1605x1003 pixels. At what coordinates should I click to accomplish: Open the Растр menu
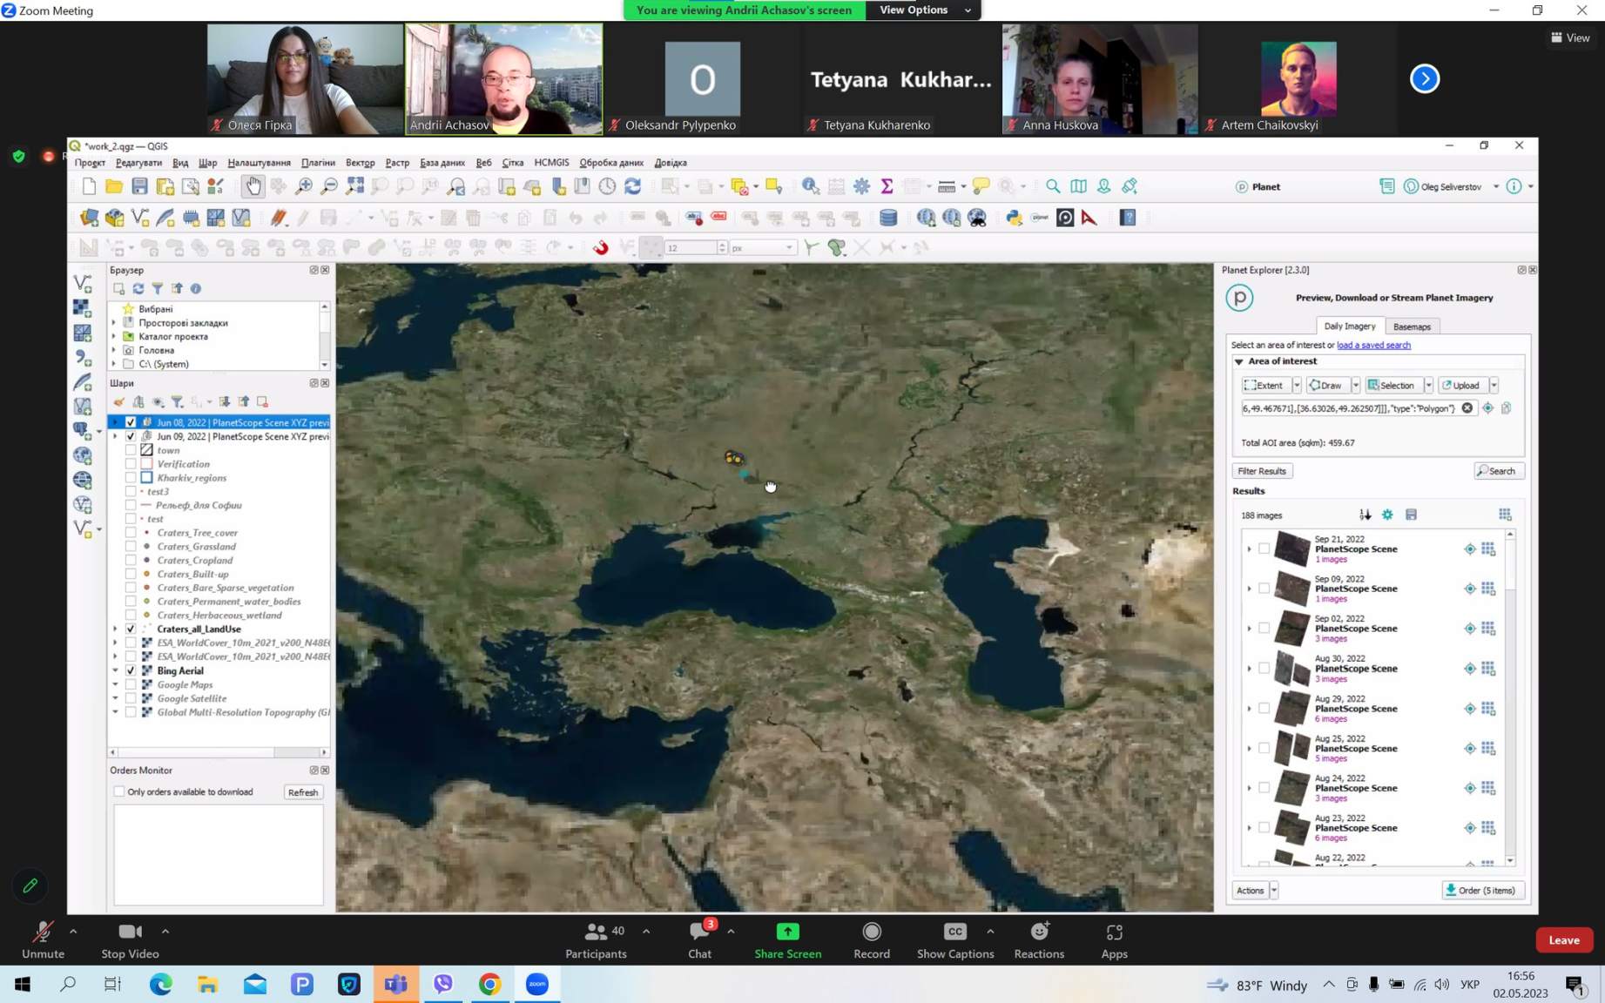397,163
